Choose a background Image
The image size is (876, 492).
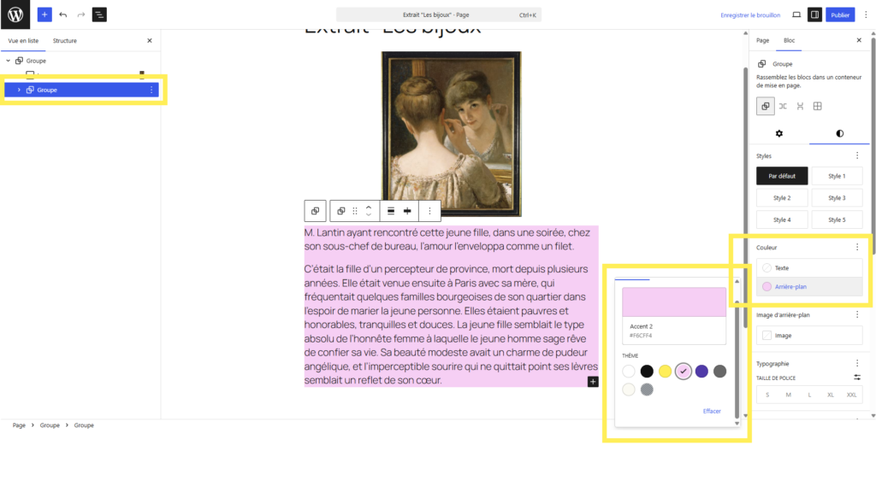point(809,335)
